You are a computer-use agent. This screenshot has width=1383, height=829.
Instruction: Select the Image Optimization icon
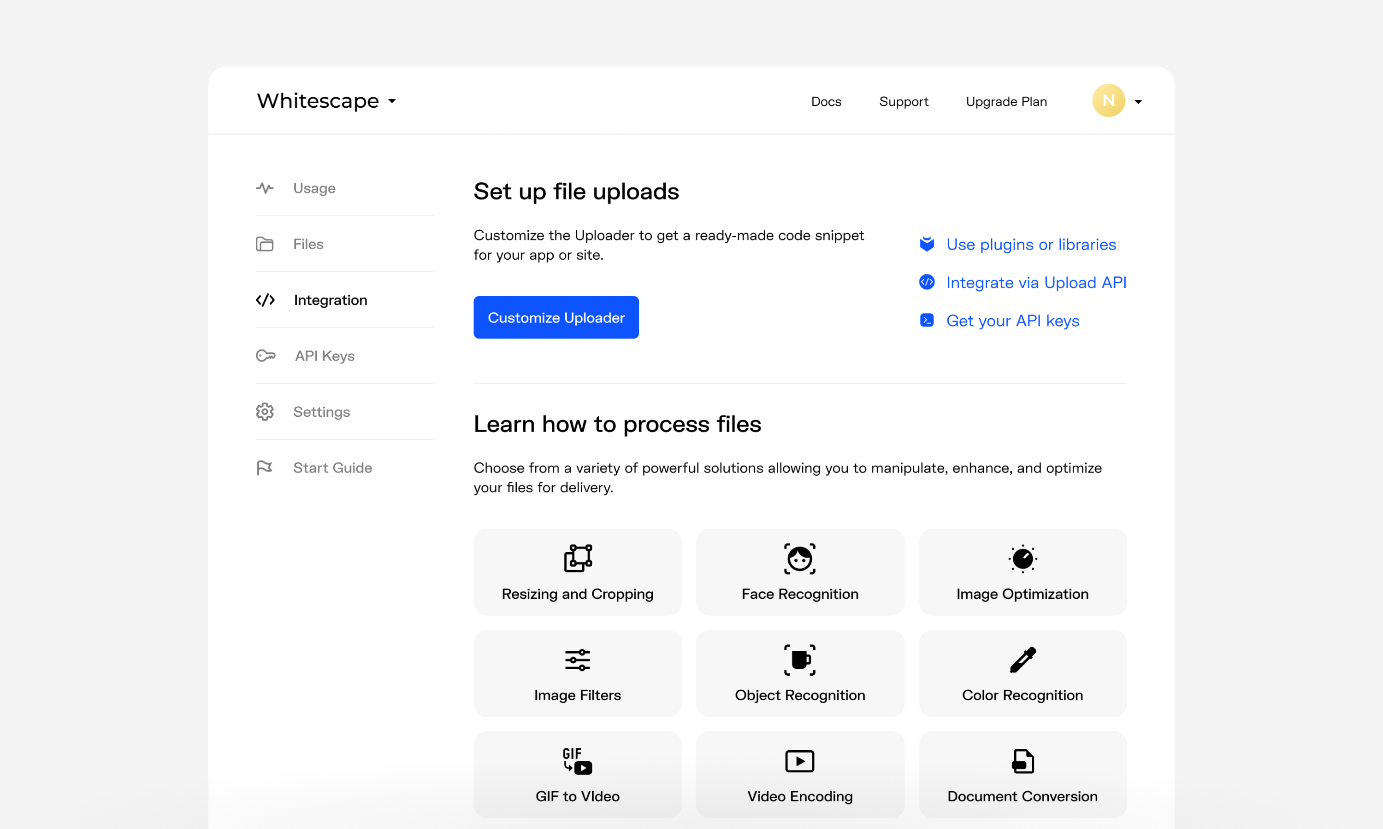coord(1022,558)
